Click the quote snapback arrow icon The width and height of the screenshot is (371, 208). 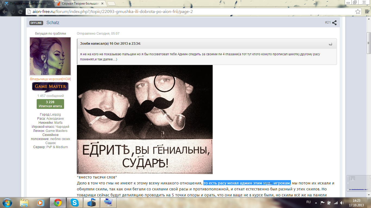pyautogui.click(x=330, y=44)
